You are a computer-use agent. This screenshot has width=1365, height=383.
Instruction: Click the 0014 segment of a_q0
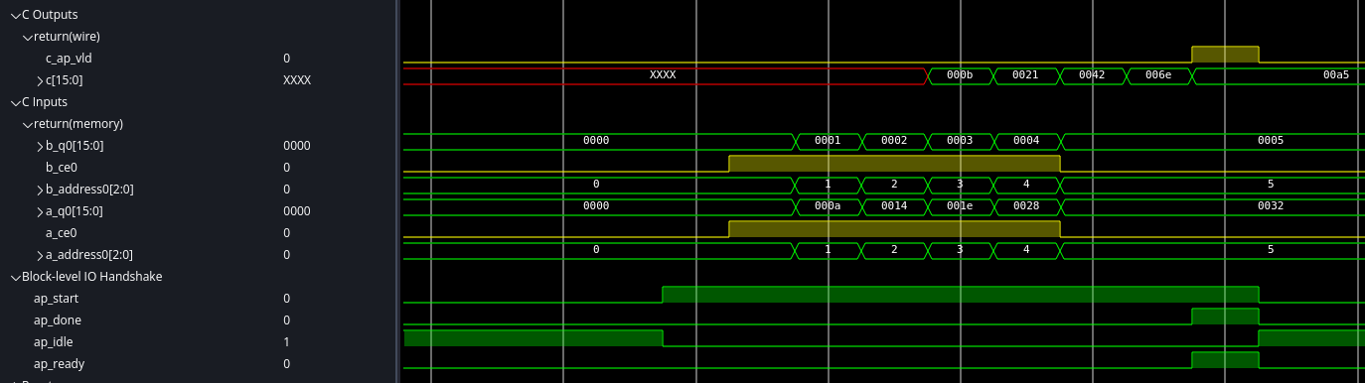point(894,206)
